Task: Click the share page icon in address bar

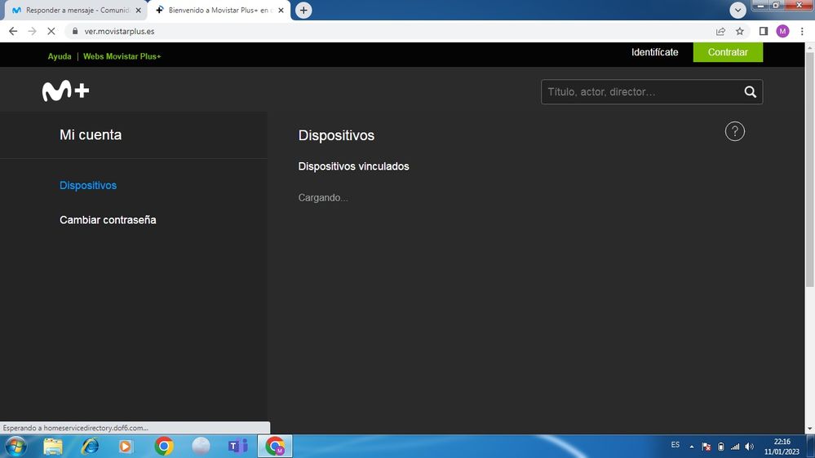Action: click(x=720, y=31)
